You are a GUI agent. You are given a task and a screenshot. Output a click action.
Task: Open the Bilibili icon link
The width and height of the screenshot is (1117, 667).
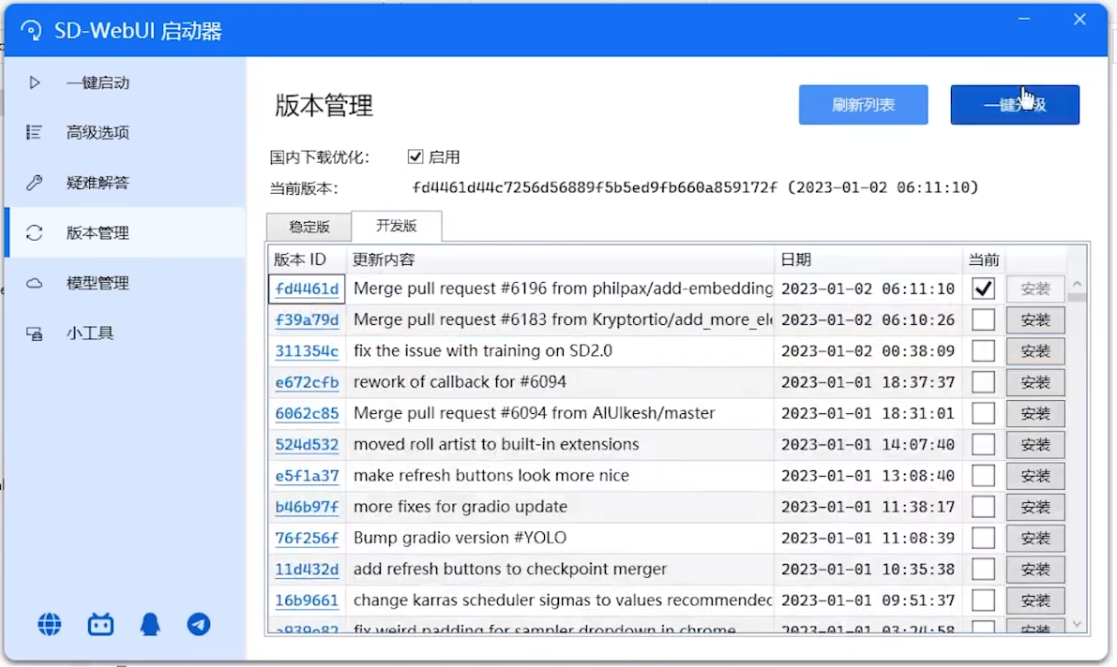(x=100, y=625)
